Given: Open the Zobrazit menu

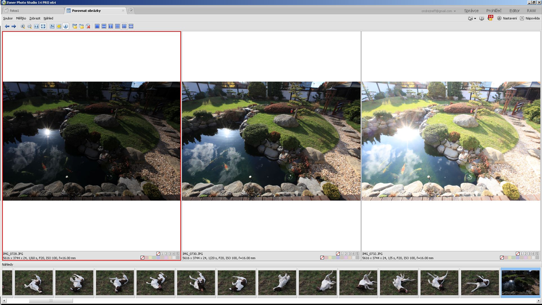Looking at the screenshot, I should [35, 18].
